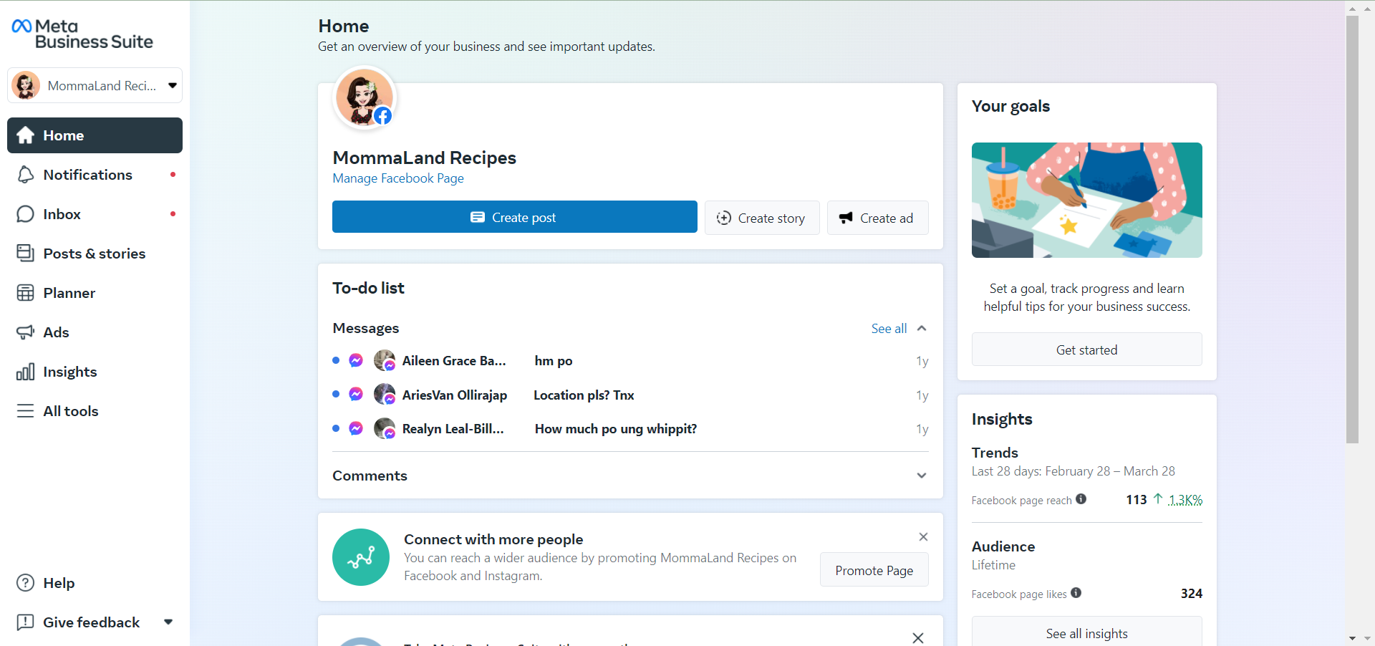Click Aileen Grace's avatar thumbnail
The width and height of the screenshot is (1375, 646).
click(x=385, y=360)
